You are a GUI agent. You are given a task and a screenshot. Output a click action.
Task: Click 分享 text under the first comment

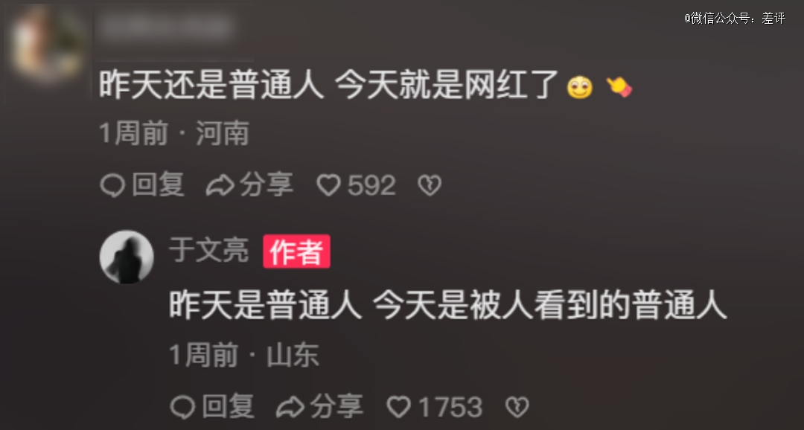(267, 184)
